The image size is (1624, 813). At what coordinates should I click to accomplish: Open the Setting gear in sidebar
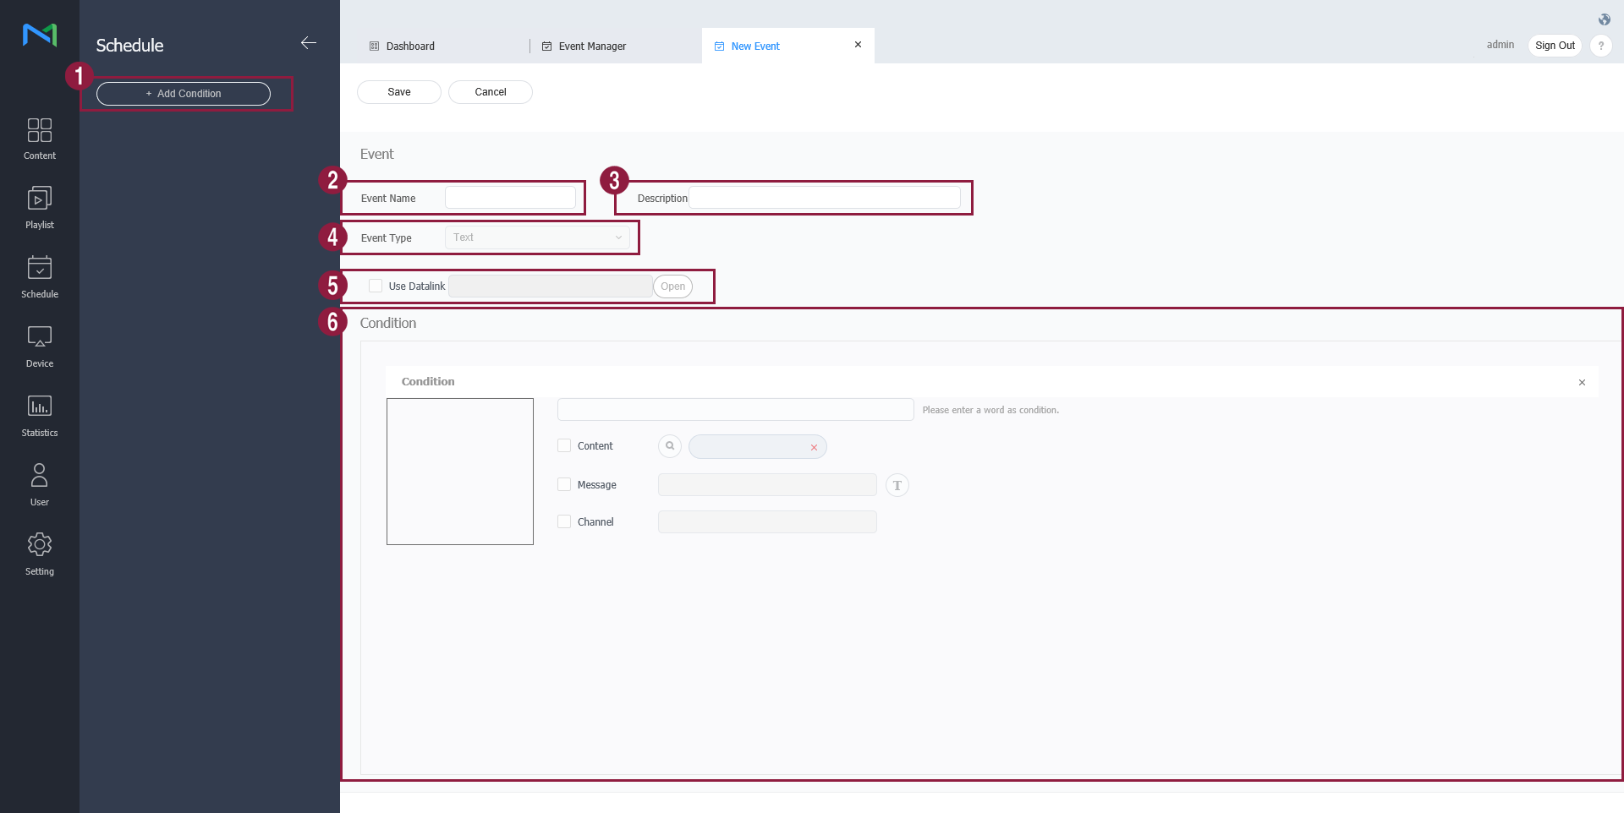pyautogui.click(x=40, y=554)
